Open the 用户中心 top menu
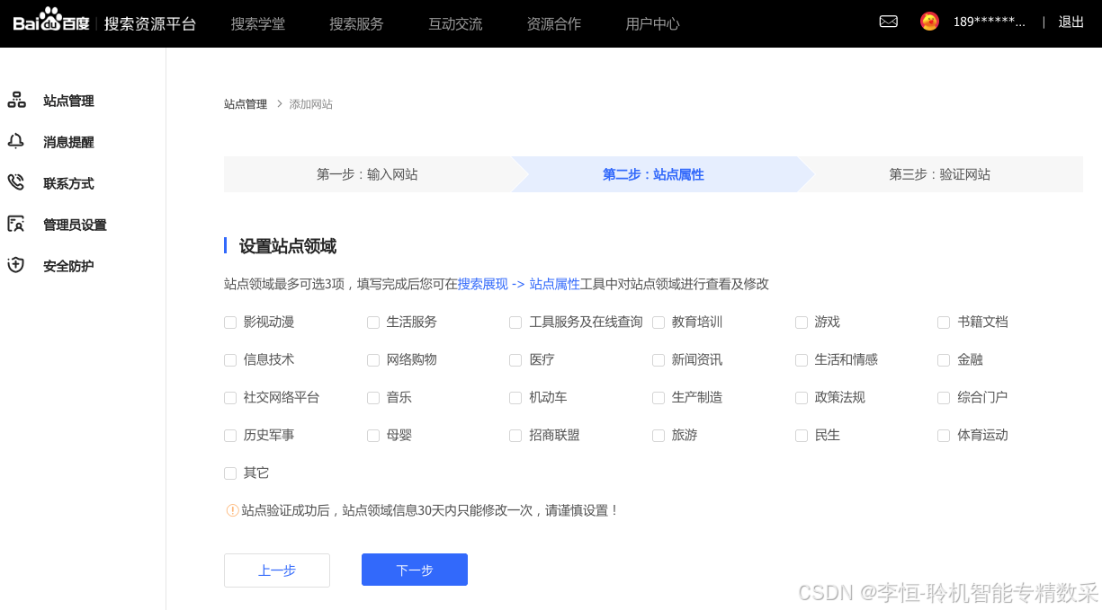Image resolution: width=1102 pixels, height=610 pixels. [653, 24]
